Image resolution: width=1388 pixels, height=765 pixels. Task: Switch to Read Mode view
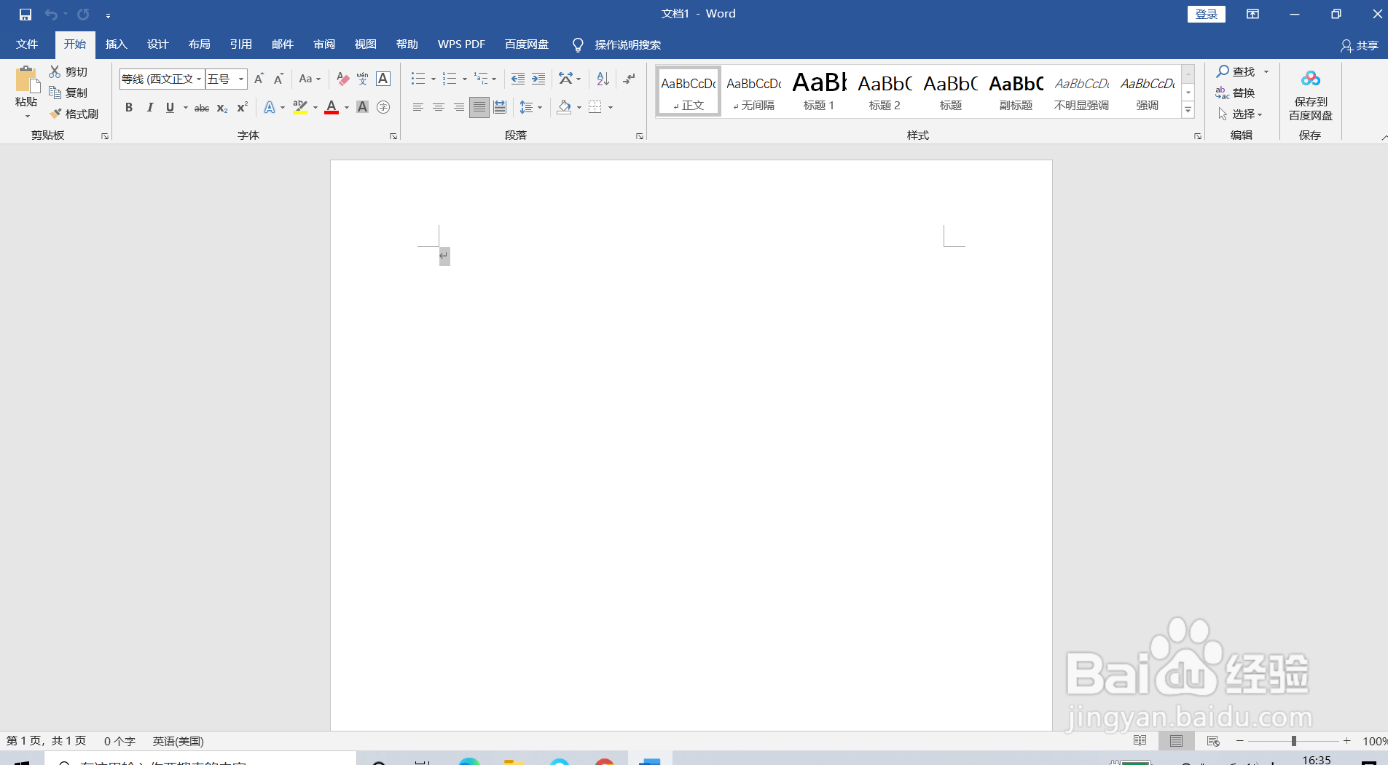pos(1140,741)
